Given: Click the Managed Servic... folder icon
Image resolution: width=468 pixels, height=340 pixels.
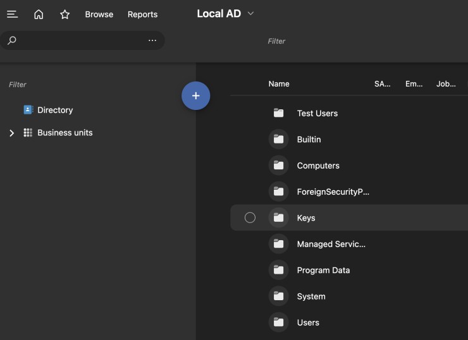Looking at the screenshot, I should pyautogui.click(x=278, y=244).
